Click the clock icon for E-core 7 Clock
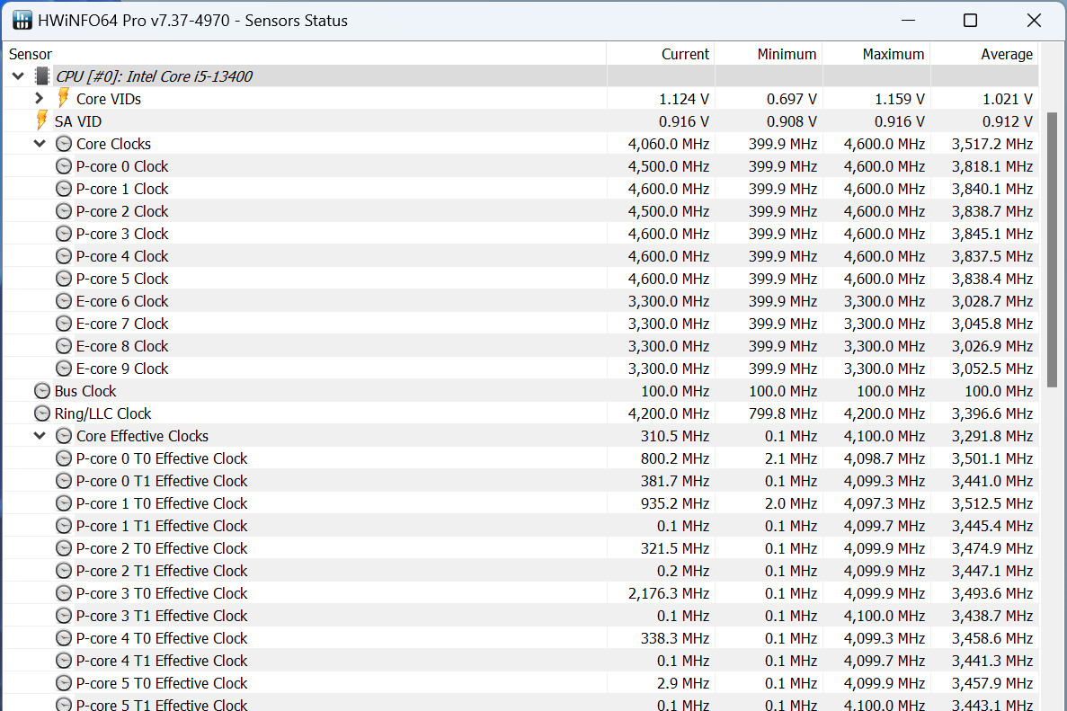This screenshot has height=711, width=1067. coord(63,324)
